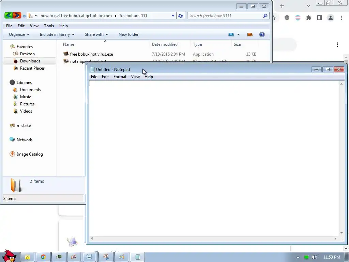Click the green back arrow in Explorer
The height and width of the screenshot is (262, 349).
9,15
